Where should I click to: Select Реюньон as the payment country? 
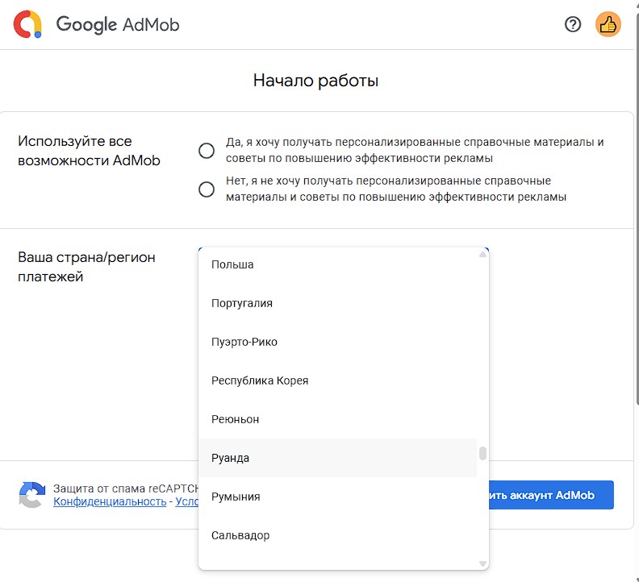click(x=337, y=419)
